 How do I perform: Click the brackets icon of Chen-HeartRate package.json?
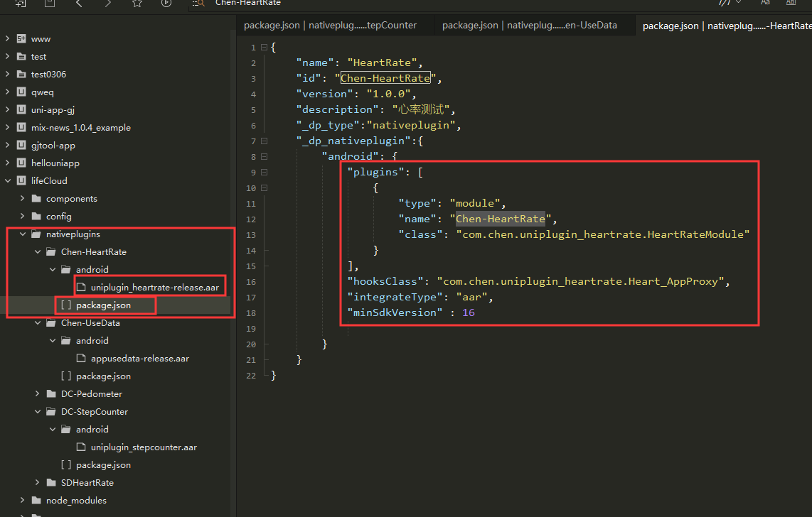click(x=65, y=305)
